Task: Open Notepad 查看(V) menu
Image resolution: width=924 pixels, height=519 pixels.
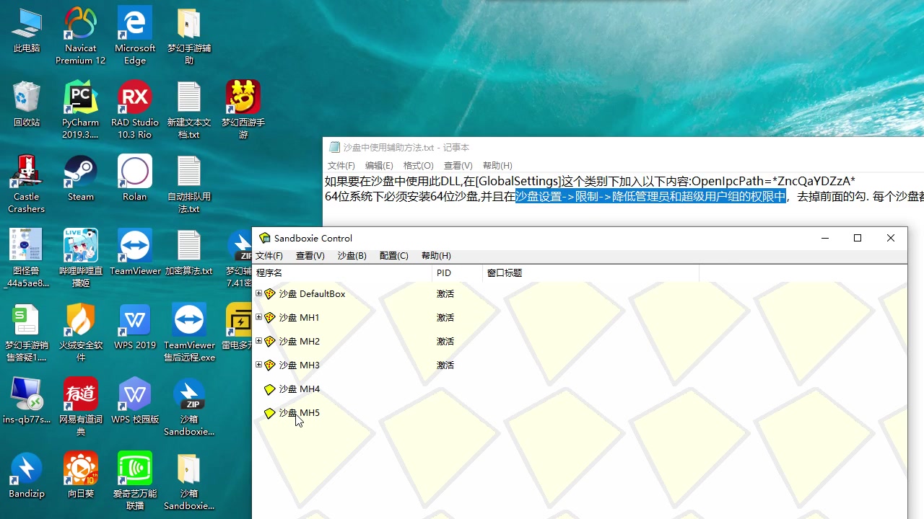Action: pyautogui.click(x=458, y=166)
